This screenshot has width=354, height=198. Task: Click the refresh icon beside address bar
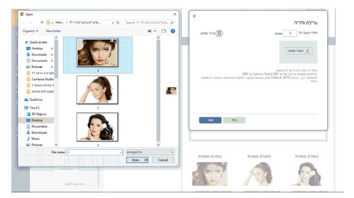[118, 23]
